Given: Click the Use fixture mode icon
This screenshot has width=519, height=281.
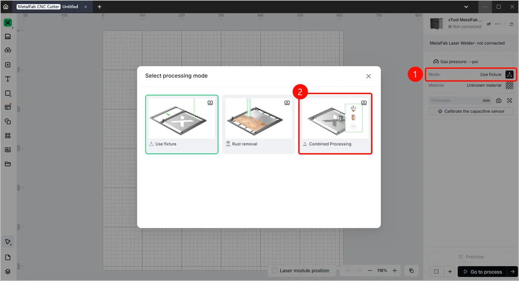Looking at the screenshot, I should point(510,74).
